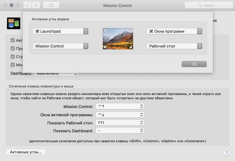Open the "Рабочий стол" corner dropdown
This screenshot has width=235, height=161.
click(x=174, y=46)
